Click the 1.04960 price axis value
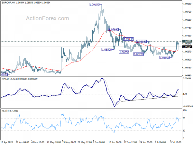Viewport: 193px width, 145px height. click(x=187, y=75)
